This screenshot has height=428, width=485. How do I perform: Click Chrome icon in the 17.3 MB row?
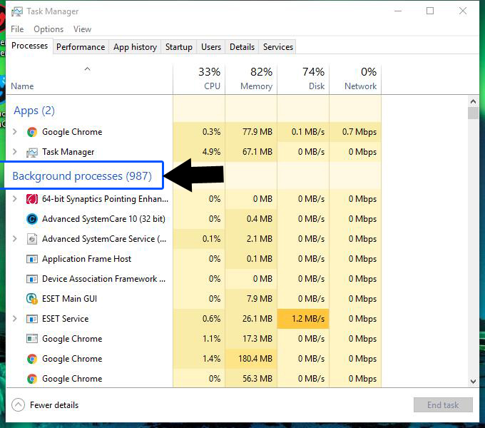[32, 339]
